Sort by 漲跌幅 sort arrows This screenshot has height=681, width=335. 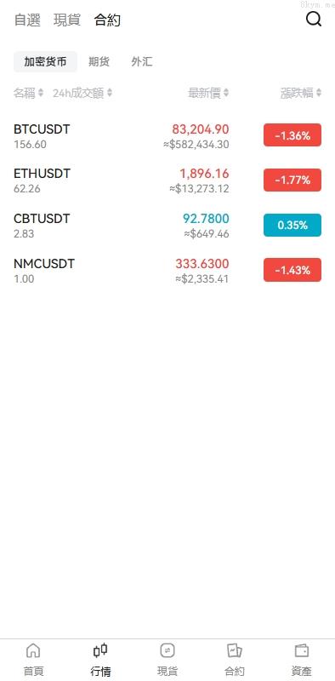[x=319, y=93]
